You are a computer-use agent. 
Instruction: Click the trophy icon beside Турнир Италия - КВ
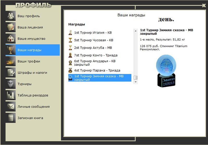coord(70,32)
